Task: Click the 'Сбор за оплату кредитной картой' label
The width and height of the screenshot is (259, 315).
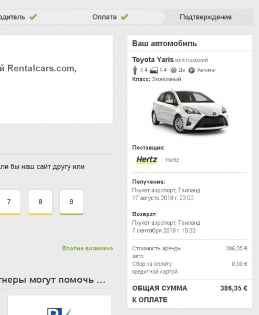Action: point(154,268)
